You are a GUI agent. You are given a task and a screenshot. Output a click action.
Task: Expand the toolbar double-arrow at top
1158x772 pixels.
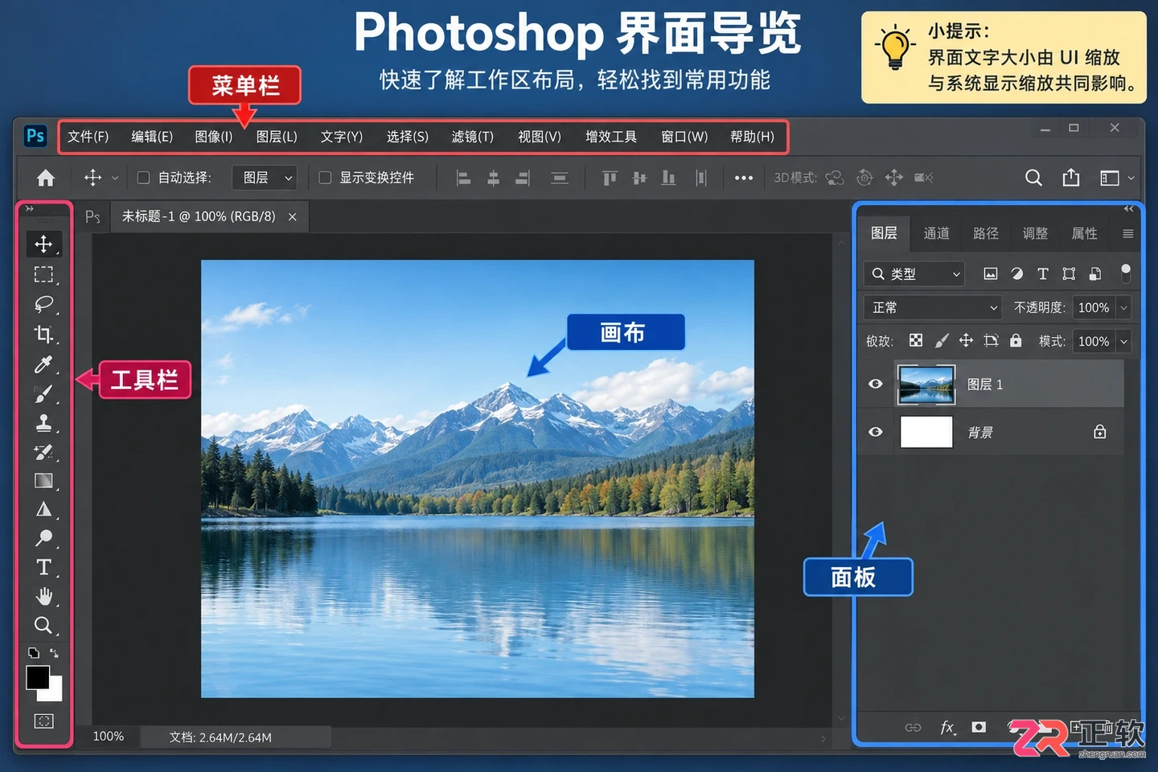(x=29, y=208)
